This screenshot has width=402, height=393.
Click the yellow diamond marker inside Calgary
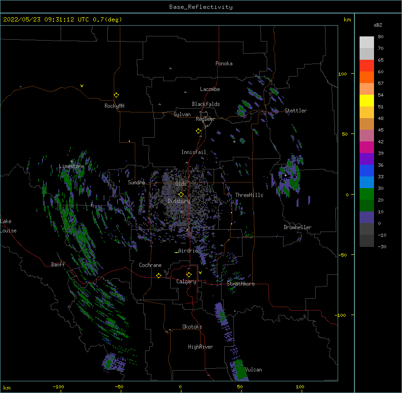[x=189, y=275]
